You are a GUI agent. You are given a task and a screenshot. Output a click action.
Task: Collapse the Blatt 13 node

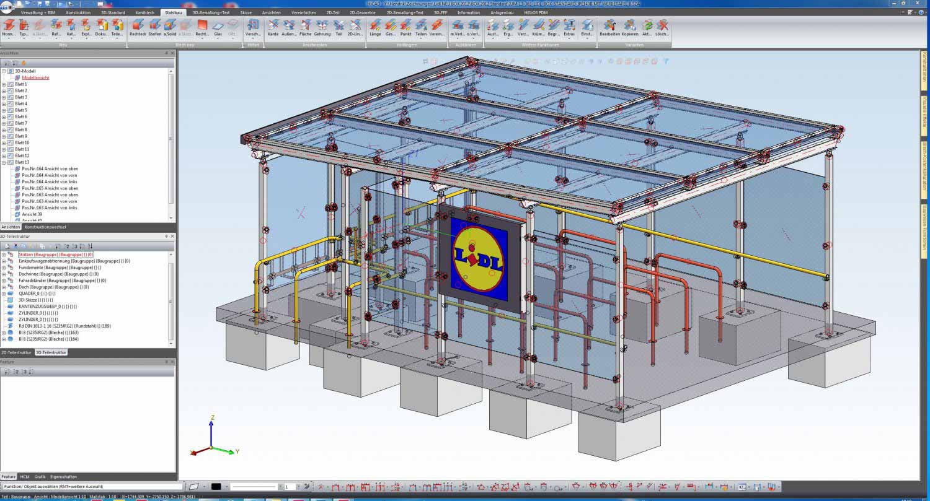[x=4, y=162]
